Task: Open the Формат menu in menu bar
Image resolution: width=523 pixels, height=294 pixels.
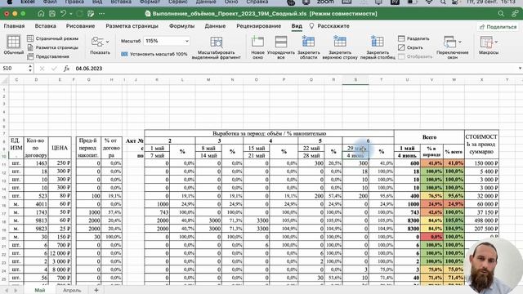Action: click(x=150, y=2)
